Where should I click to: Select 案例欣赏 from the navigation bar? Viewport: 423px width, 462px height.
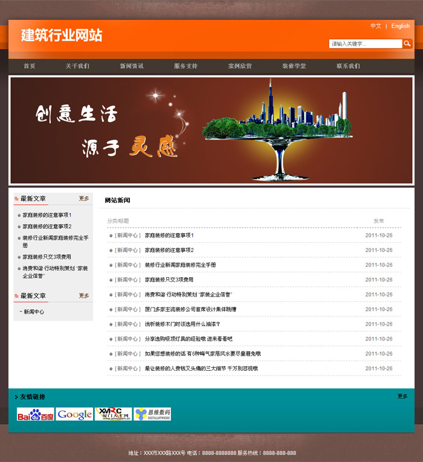(x=240, y=66)
